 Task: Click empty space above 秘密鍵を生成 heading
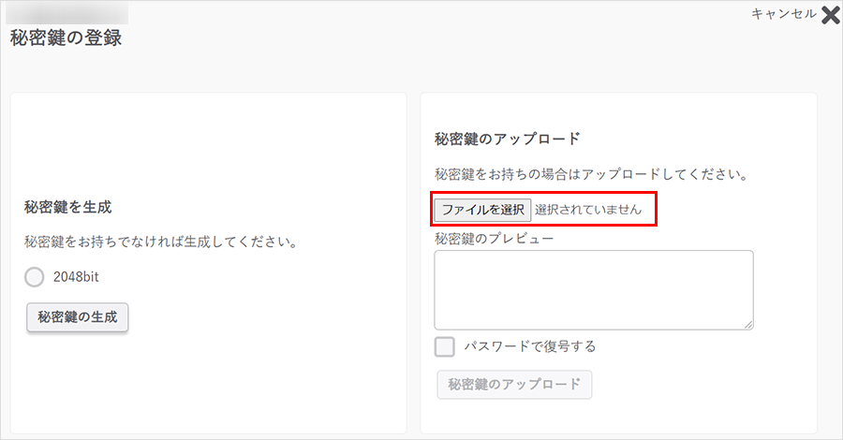click(x=208, y=140)
